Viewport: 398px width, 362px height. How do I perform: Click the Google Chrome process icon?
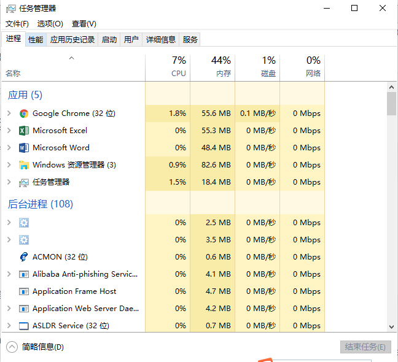tap(24, 114)
